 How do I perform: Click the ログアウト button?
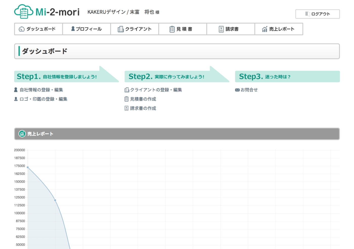tap(318, 14)
